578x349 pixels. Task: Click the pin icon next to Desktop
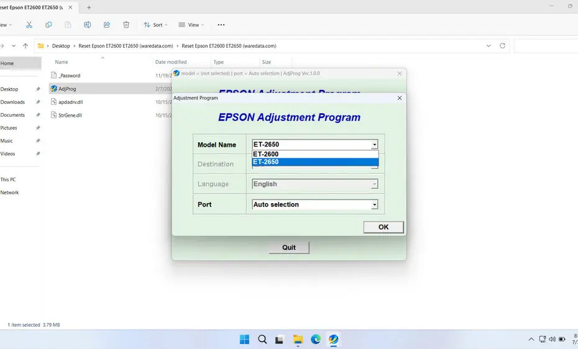point(37,89)
